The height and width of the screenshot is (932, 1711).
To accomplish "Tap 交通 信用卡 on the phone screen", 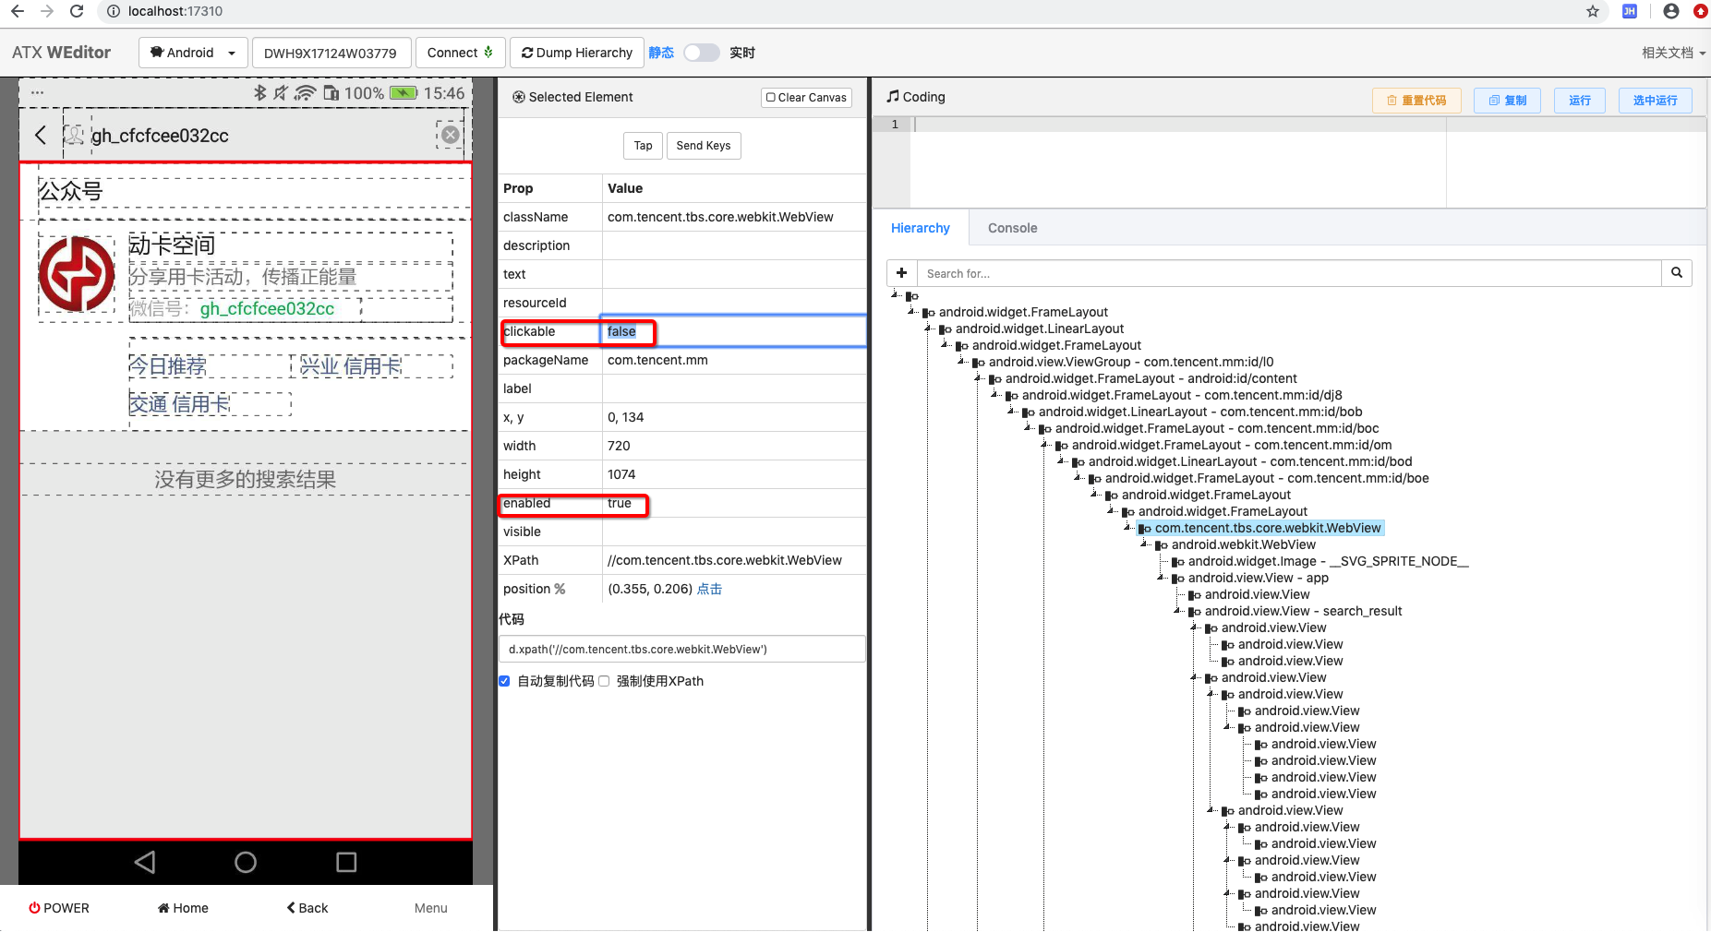I will coord(179,404).
